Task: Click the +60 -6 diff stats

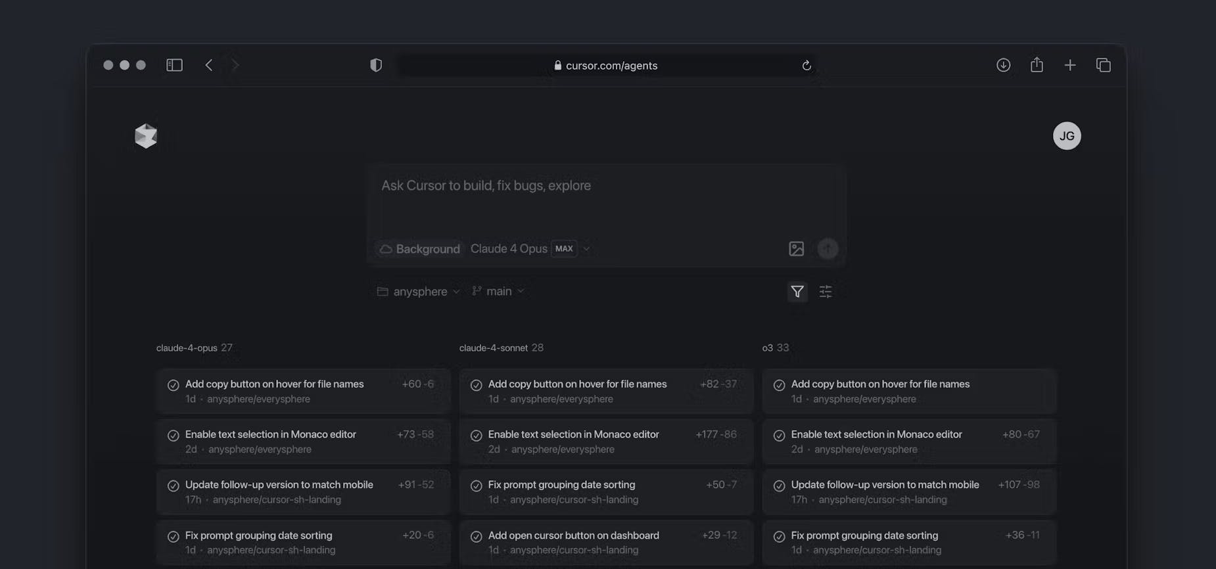Action: pos(418,384)
